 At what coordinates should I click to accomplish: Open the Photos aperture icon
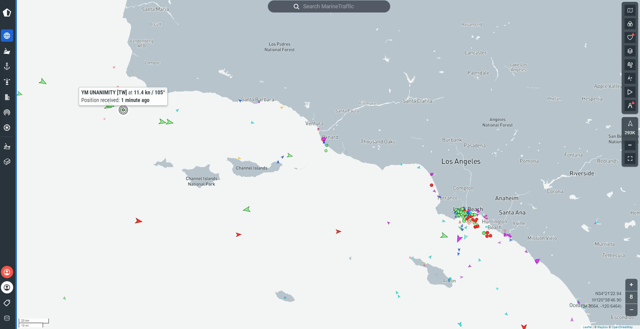pyautogui.click(x=7, y=128)
